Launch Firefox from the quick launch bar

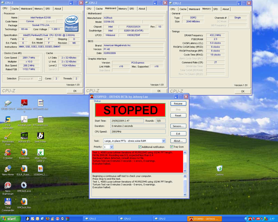tap(48, 219)
